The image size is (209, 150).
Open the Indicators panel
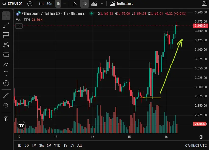tap(122, 4)
